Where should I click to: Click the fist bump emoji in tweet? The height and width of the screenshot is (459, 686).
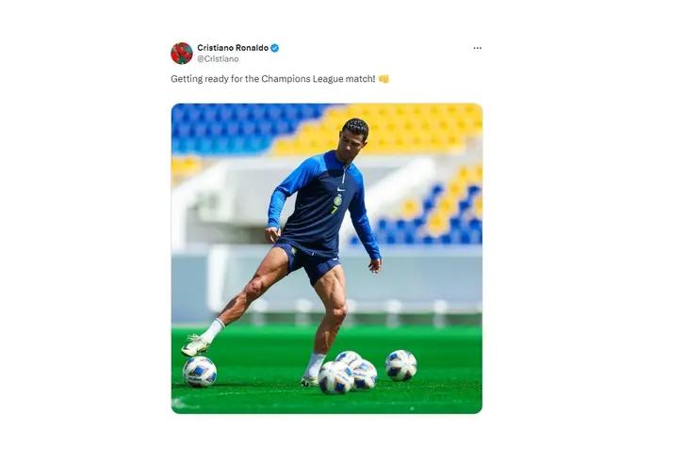384,79
